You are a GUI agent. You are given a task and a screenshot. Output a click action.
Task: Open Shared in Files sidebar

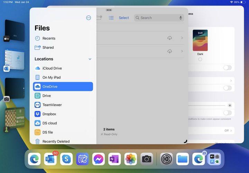pos(63,48)
